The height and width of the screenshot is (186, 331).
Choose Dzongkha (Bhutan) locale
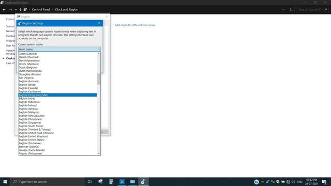click(57, 74)
